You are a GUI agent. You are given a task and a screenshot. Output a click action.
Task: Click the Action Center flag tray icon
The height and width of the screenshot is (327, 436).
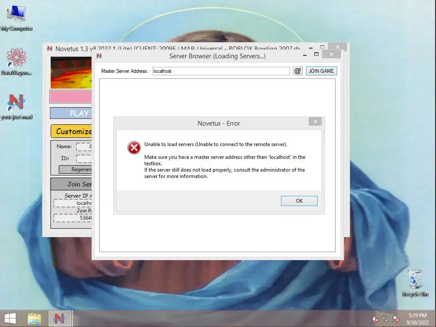(396, 319)
